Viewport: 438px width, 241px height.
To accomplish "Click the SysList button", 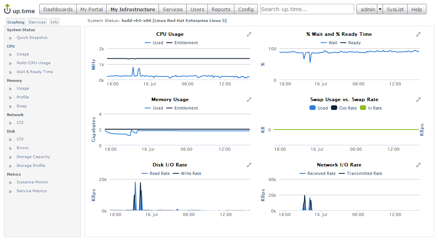I will 395,9.
